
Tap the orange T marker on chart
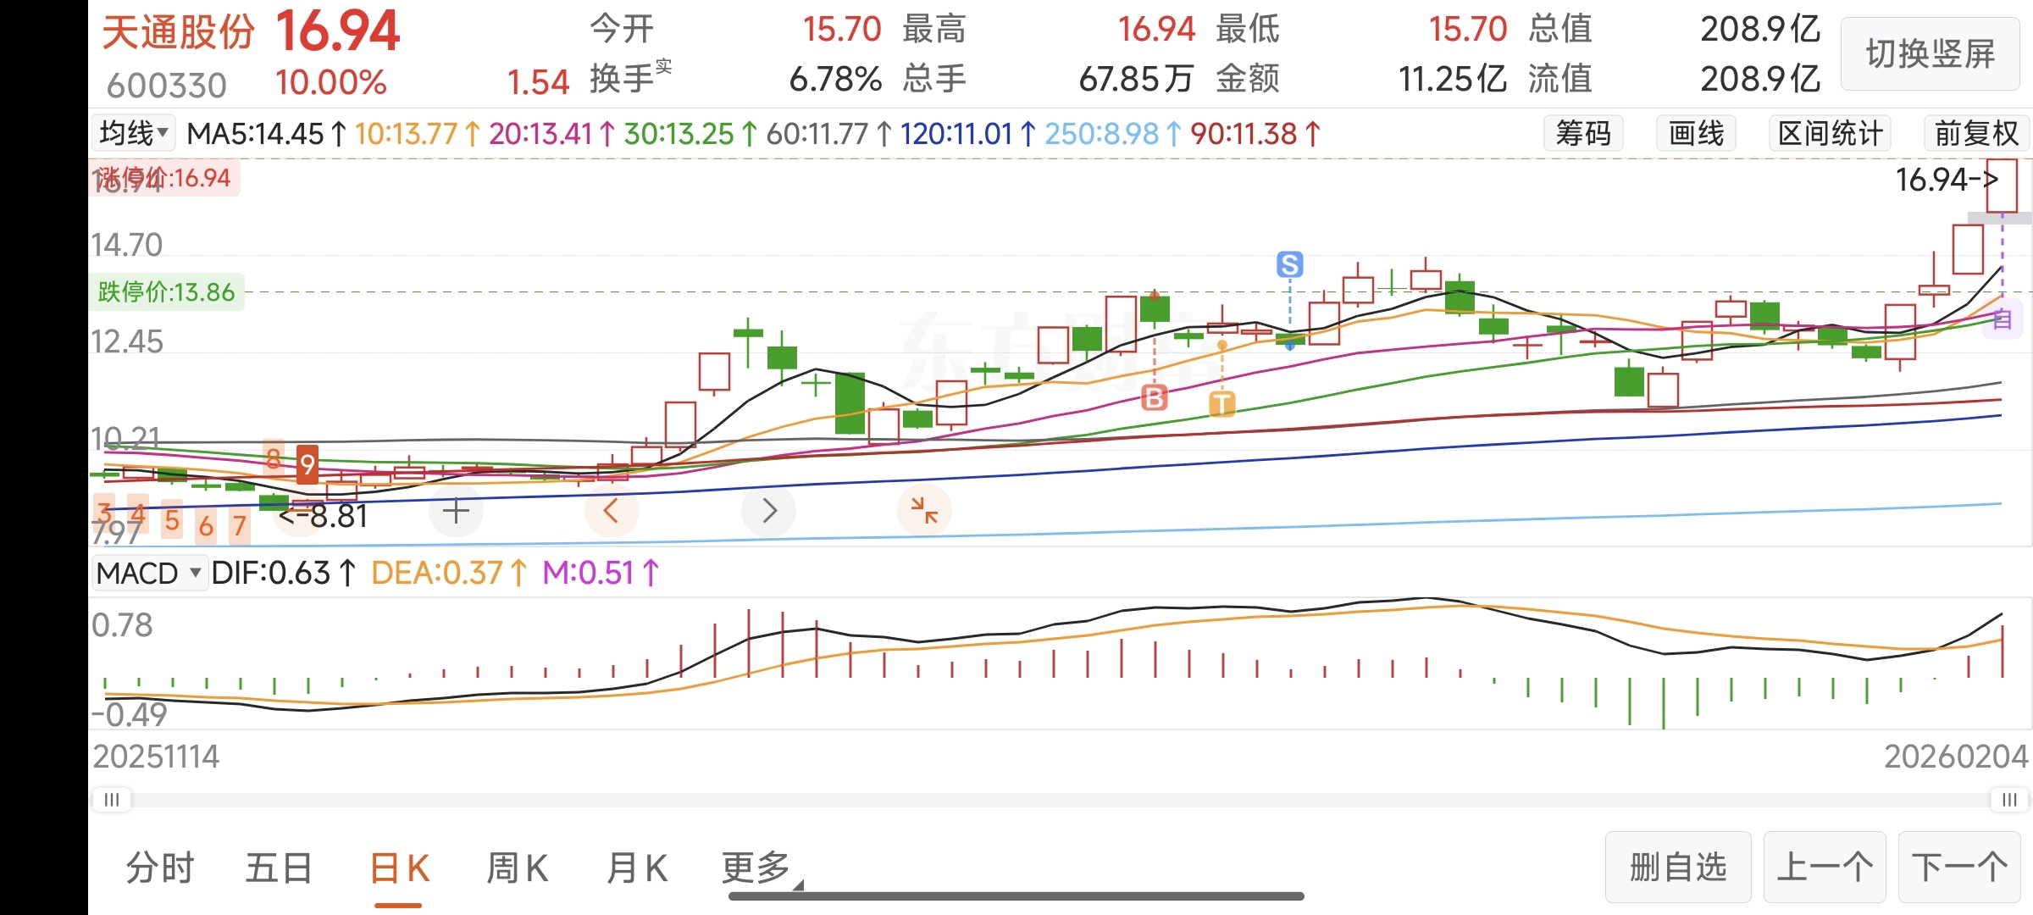tap(1221, 403)
